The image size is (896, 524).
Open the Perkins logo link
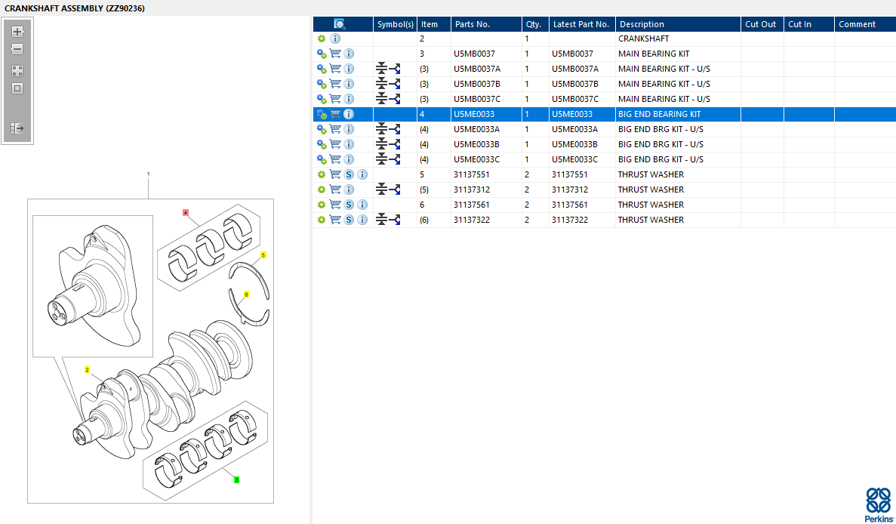point(879,504)
